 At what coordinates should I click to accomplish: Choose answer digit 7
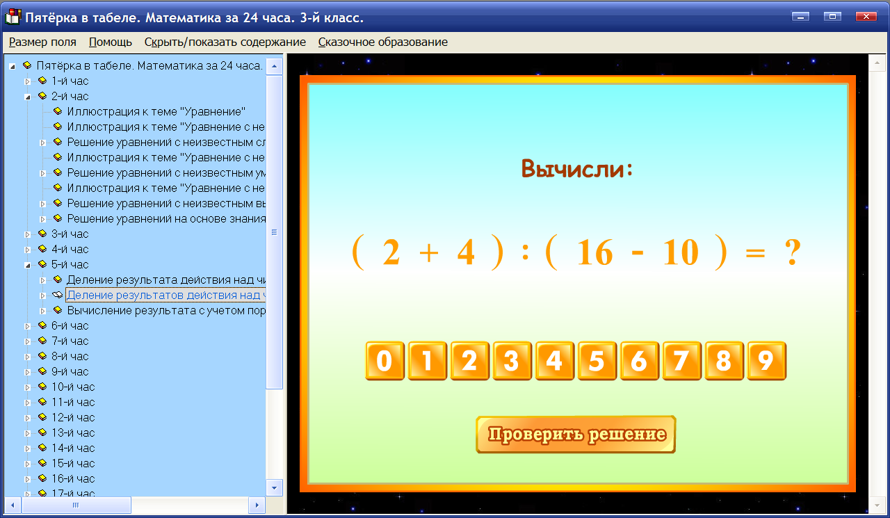pyautogui.click(x=681, y=361)
